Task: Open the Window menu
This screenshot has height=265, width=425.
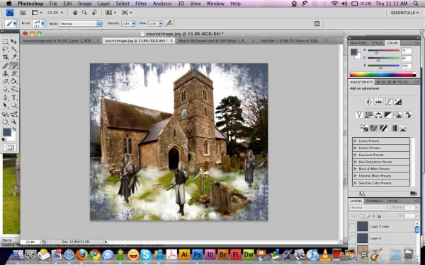Action: tap(215, 4)
